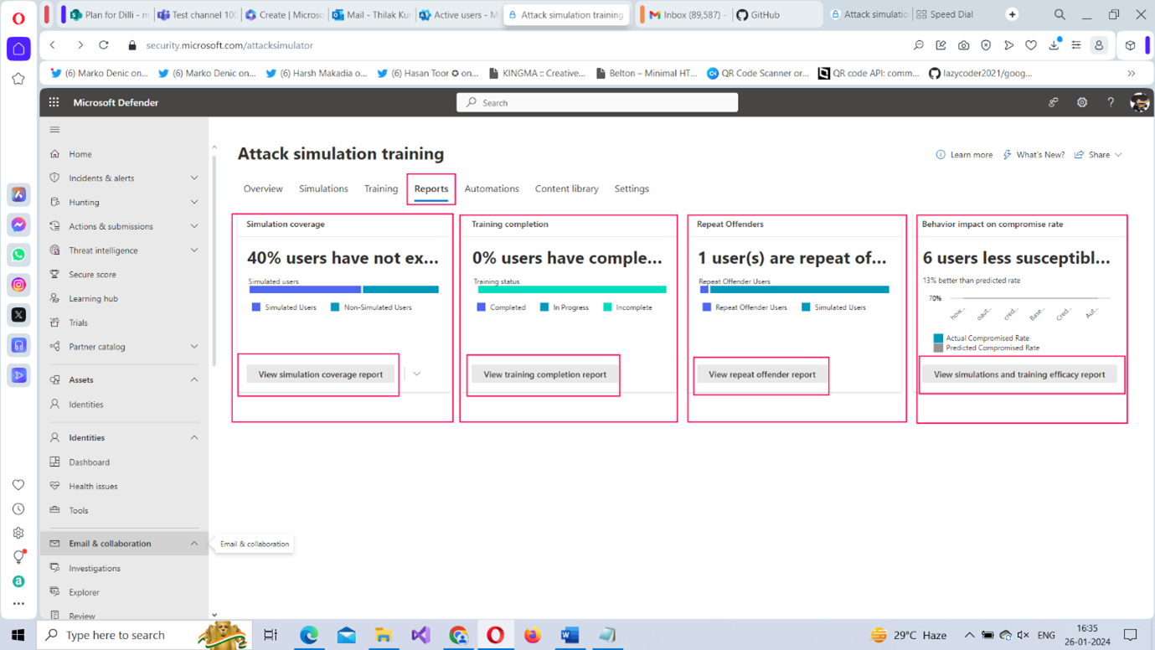Collapse the navigation hamburger menu
Image resolution: width=1155 pixels, height=650 pixels.
pos(54,130)
